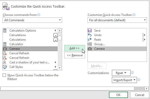This screenshot has width=150, height=99.
Task: Select the Calculation Options calculator icon
Action: coord(5,31)
